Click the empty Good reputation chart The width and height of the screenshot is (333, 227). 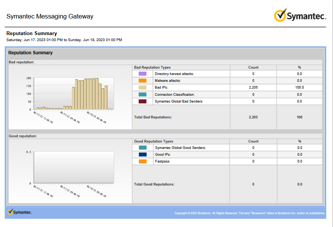pyautogui.click(x=70, y=171)
